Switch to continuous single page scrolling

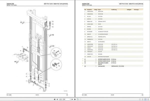[x=142, y=99]
